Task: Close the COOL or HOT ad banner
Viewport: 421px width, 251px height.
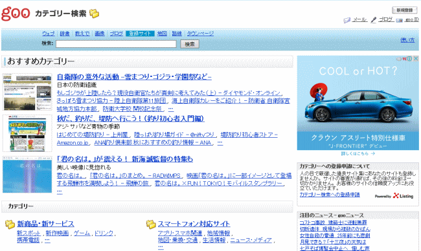Action: pos(416,58)
